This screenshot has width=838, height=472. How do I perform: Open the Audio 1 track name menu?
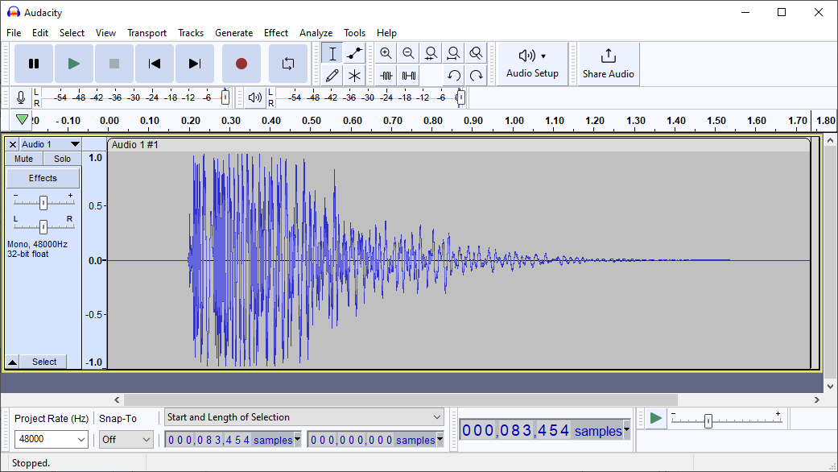point(50,144)
